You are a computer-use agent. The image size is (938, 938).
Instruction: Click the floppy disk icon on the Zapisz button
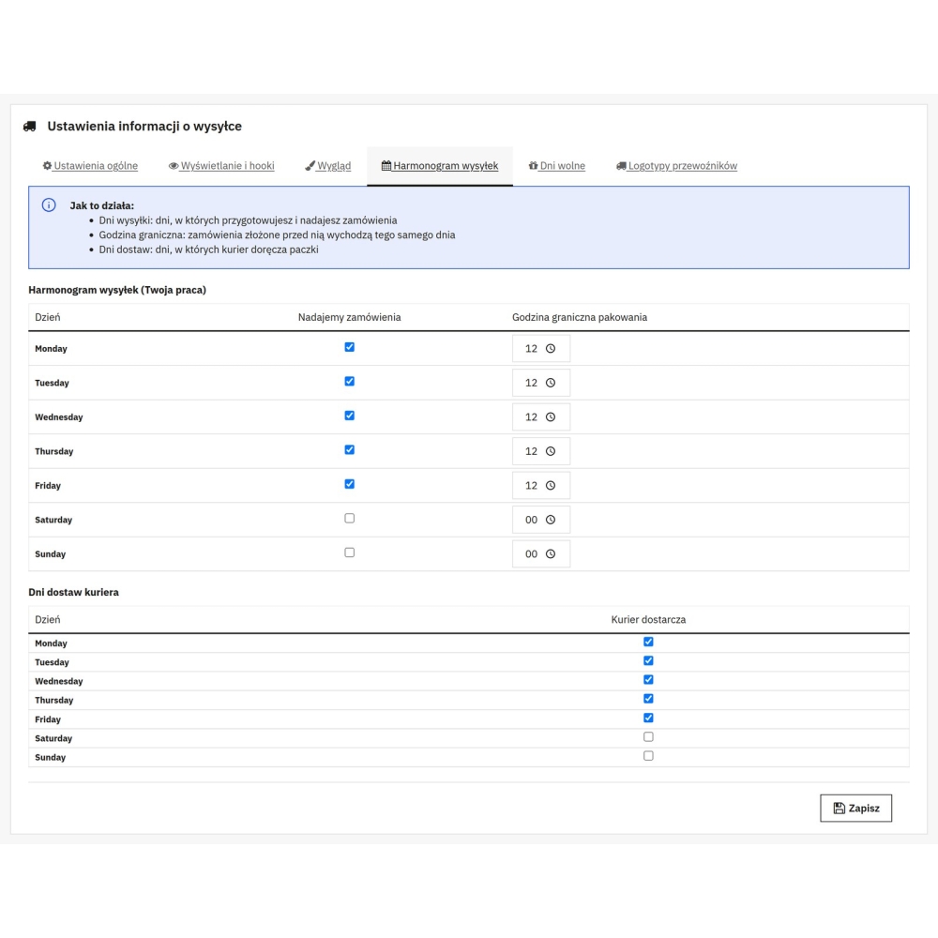840,809
